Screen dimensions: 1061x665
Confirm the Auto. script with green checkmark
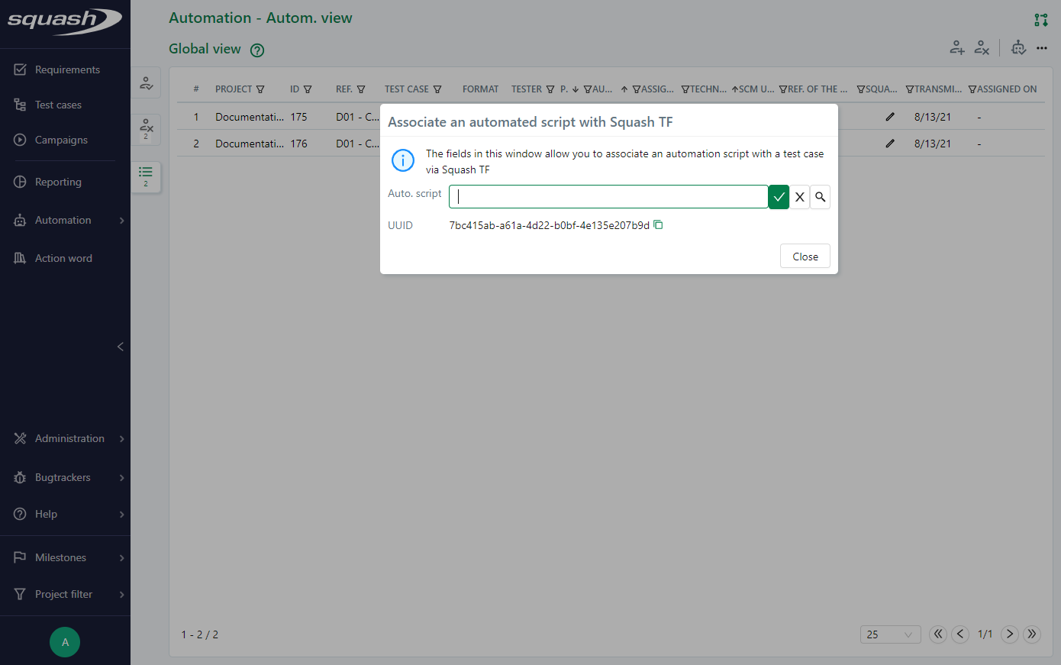778,197
